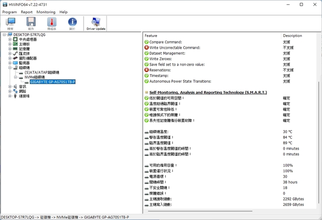The width and height of the screenshot is (322, 220).
Task: Collapse the NVMe磁碟機 subtree node
Action: click(15, 77)
